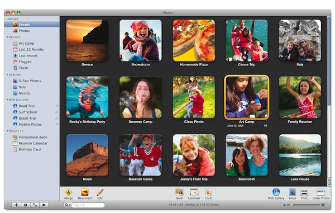Click the large thumbnail size icon
This screenshot has height=213, width=335.
[x=323, y=205]
